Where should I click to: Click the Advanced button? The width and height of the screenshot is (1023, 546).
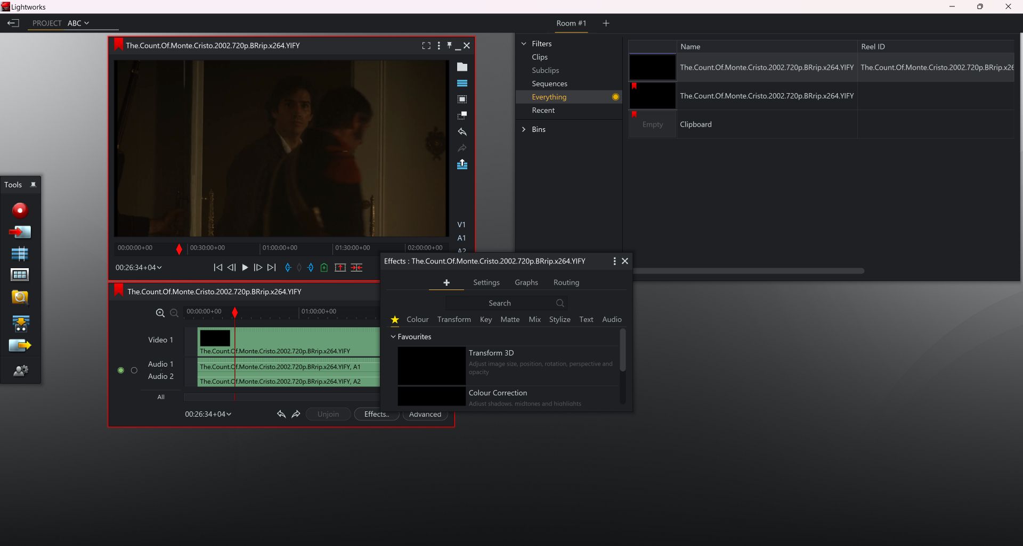(x=425, y=414)
